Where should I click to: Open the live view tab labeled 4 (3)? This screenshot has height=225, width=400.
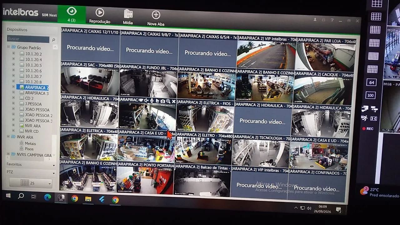click(72, 15)
